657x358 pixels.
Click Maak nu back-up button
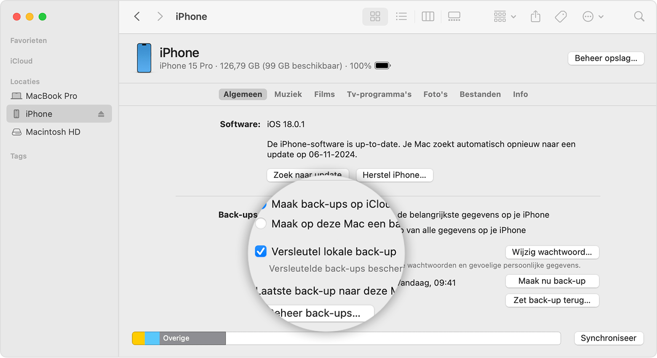[552, 281]
